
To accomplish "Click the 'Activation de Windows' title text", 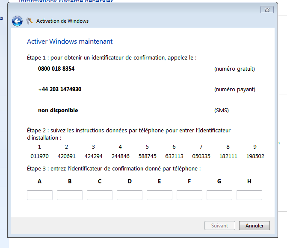I will coord(62,21).
